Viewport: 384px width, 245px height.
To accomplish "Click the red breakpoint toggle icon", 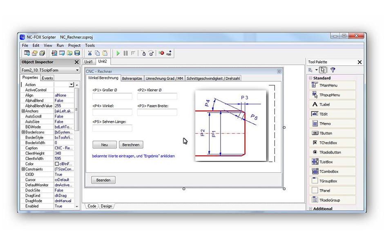I will point(161,53).
